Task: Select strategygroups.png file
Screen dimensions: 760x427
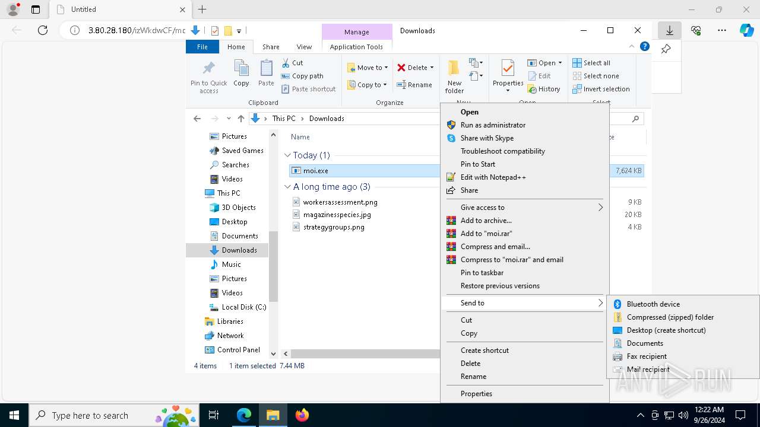Action: tap(334, 227)
